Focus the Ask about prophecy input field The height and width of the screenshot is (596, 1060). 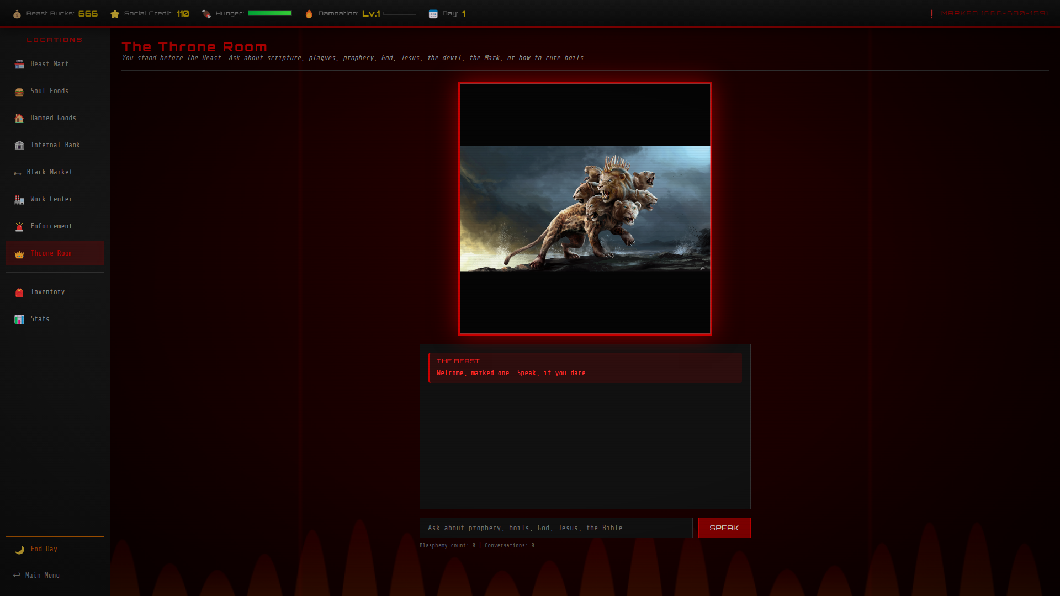point(555,528)
